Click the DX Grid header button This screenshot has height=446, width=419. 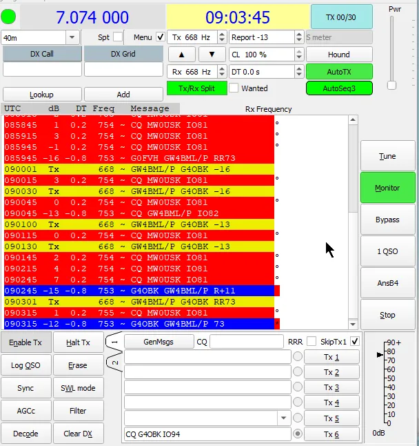[123, 54]
